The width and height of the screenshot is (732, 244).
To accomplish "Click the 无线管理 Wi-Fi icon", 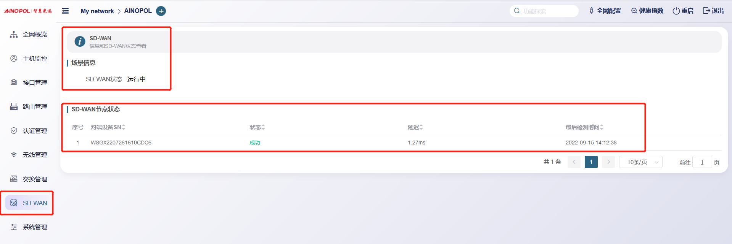I will point(14,155).
